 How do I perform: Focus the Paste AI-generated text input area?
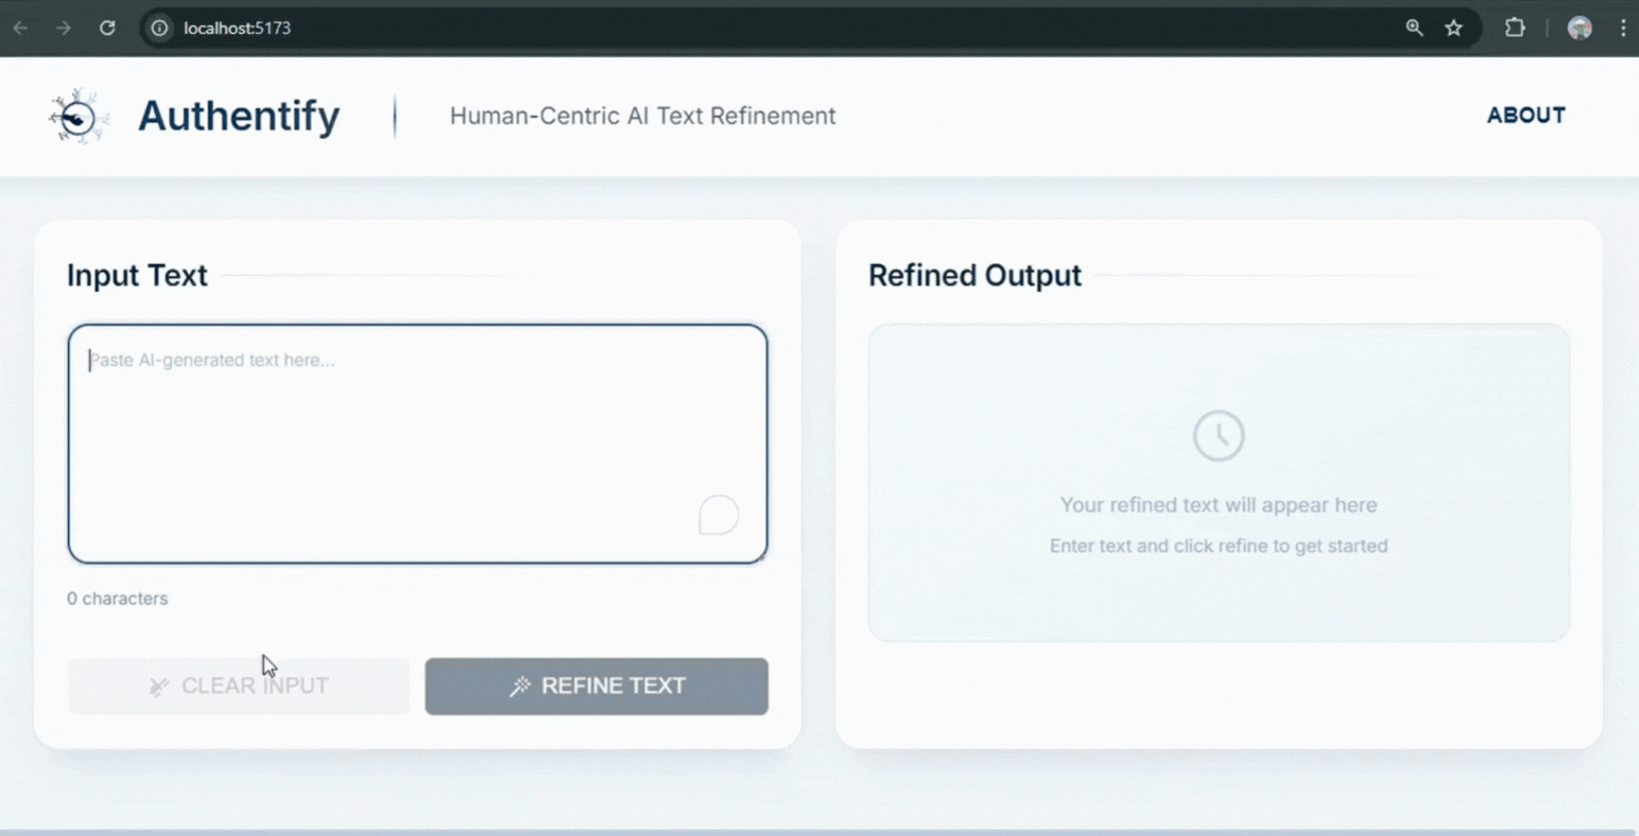click(x=417, y=444)
